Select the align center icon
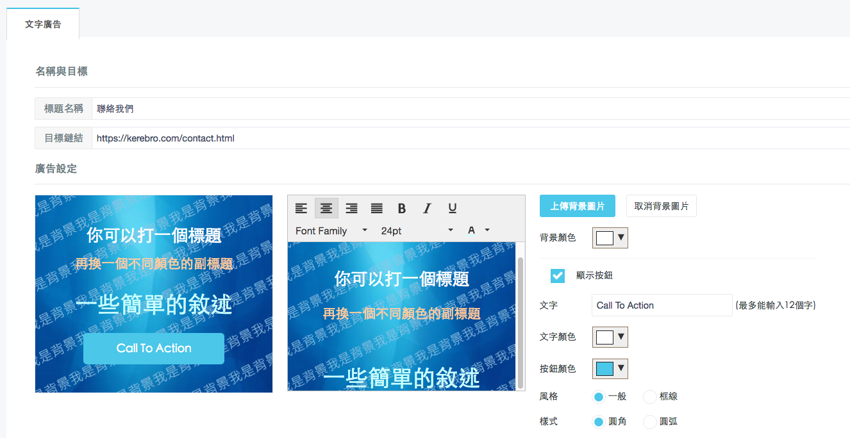This screenshot has width=850, height=438. [x=326, y=208]
